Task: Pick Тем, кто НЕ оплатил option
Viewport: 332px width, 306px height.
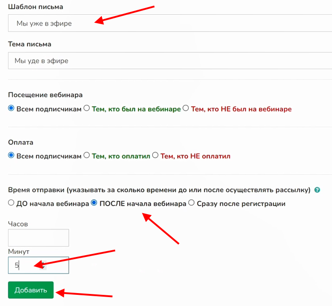Action: pos(155,156)
